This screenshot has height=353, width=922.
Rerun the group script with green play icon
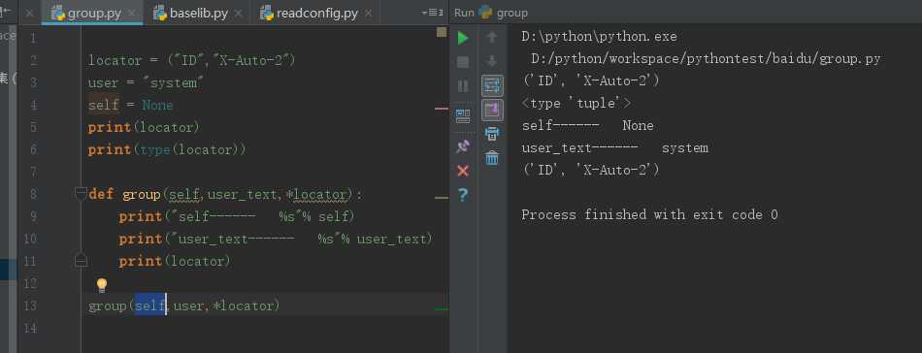[x=463, y=38]
